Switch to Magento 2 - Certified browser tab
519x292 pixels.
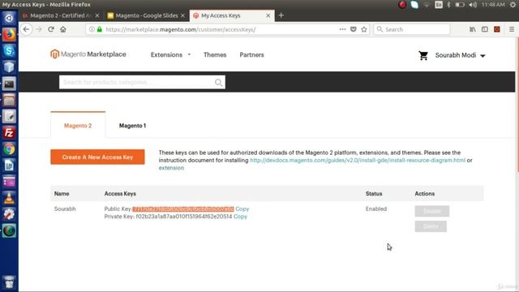click(61, 15)
